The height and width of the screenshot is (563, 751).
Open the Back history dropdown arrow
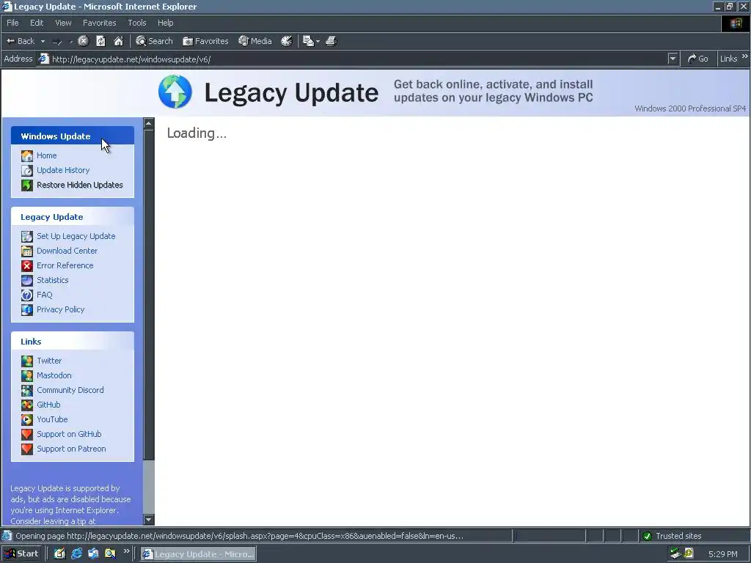coord(43,41)
